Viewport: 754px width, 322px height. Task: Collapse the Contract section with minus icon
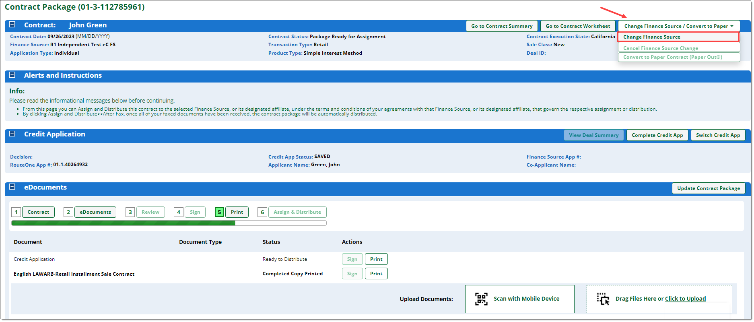coord(12,25)
